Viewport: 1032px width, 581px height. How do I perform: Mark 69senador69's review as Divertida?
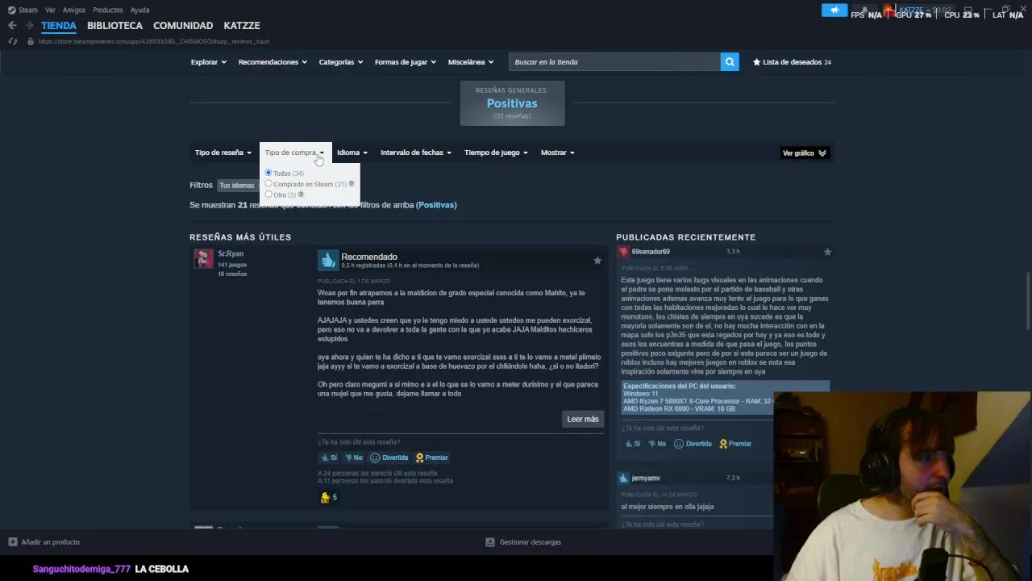693,444
